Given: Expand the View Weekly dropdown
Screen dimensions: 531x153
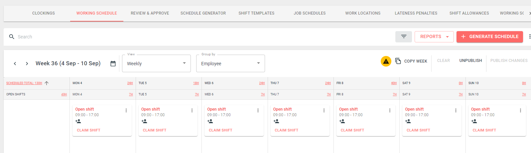Looking at the screenshot, I should (x=157, y=63).
